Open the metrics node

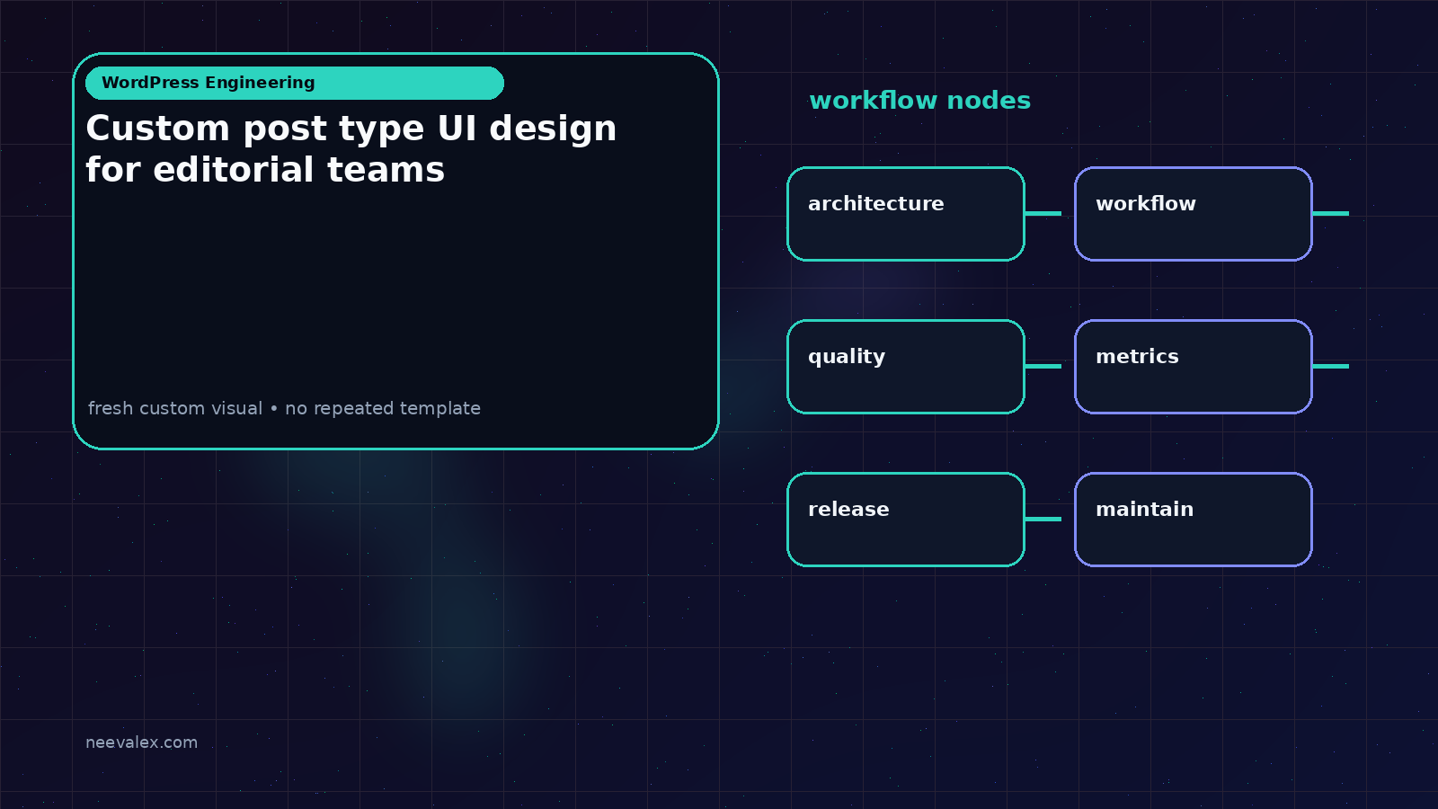tap(1194, 367)
